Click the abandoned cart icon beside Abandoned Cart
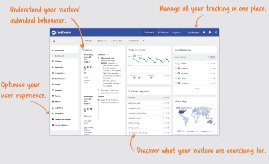 98,58
